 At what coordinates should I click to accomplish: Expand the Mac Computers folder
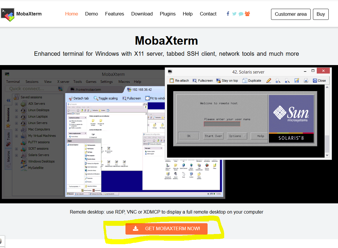pos(16,130)
